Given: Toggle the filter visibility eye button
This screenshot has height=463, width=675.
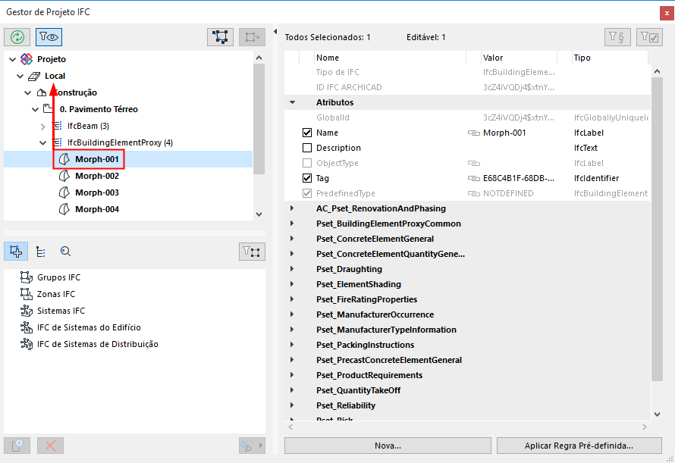Looking at the screenshot, I should pyautogui.click(x=49, y=36).
